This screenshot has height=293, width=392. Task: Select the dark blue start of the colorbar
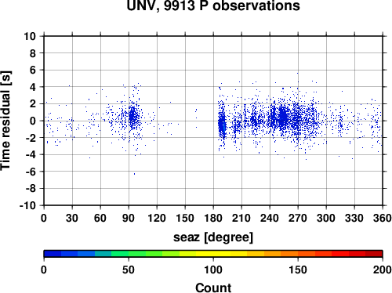(x=53, y=254)
